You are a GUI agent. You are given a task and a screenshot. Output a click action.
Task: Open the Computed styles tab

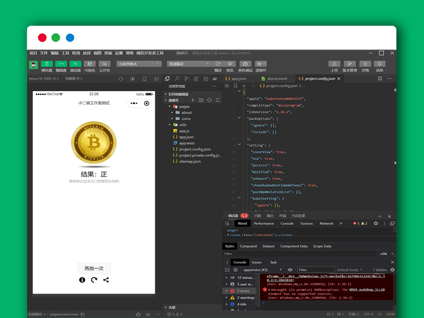click(248, 246)
